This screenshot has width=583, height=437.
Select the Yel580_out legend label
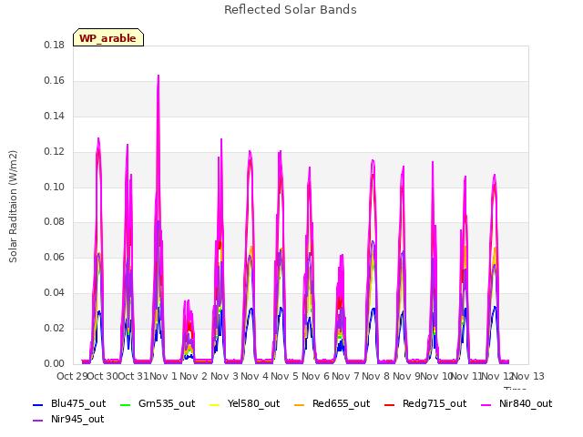[x=253, y=403]
